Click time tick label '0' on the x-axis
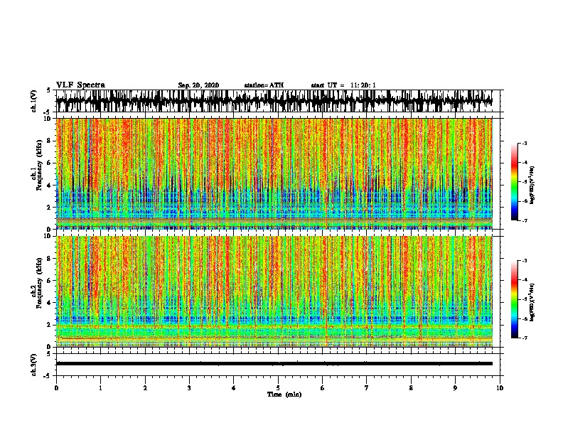The image size is (563, 435). coord(56,388)
